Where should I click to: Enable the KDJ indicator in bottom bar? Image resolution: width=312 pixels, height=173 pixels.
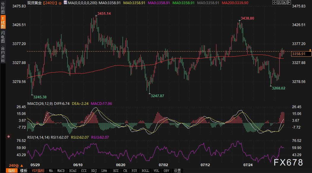tap(94, 171)
